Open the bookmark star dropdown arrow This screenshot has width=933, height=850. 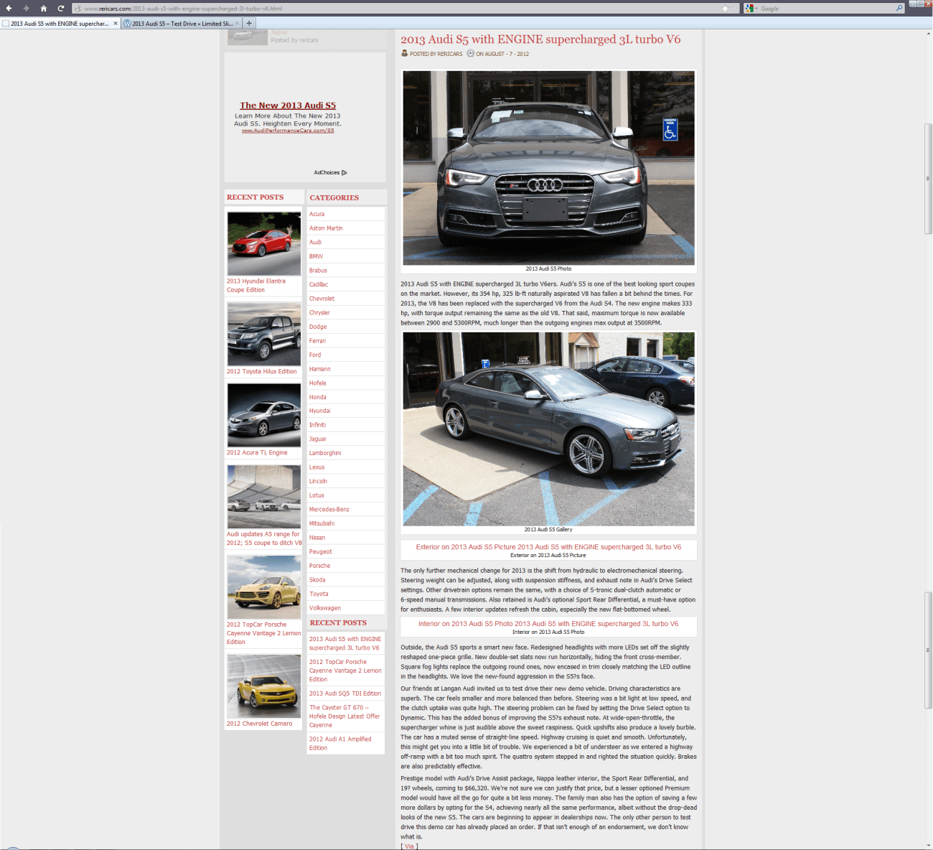[735, 9]
